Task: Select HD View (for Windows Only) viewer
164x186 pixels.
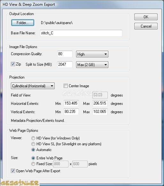Action: pos(33,138)
